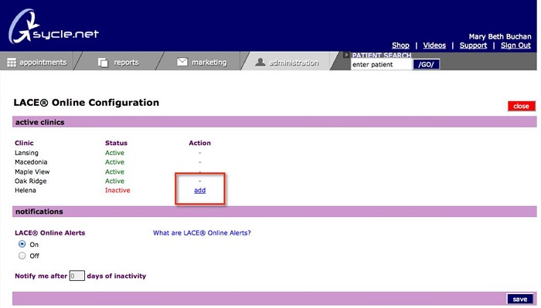Click the notifications section header
541x308 pixels.
tap(274, 212)
